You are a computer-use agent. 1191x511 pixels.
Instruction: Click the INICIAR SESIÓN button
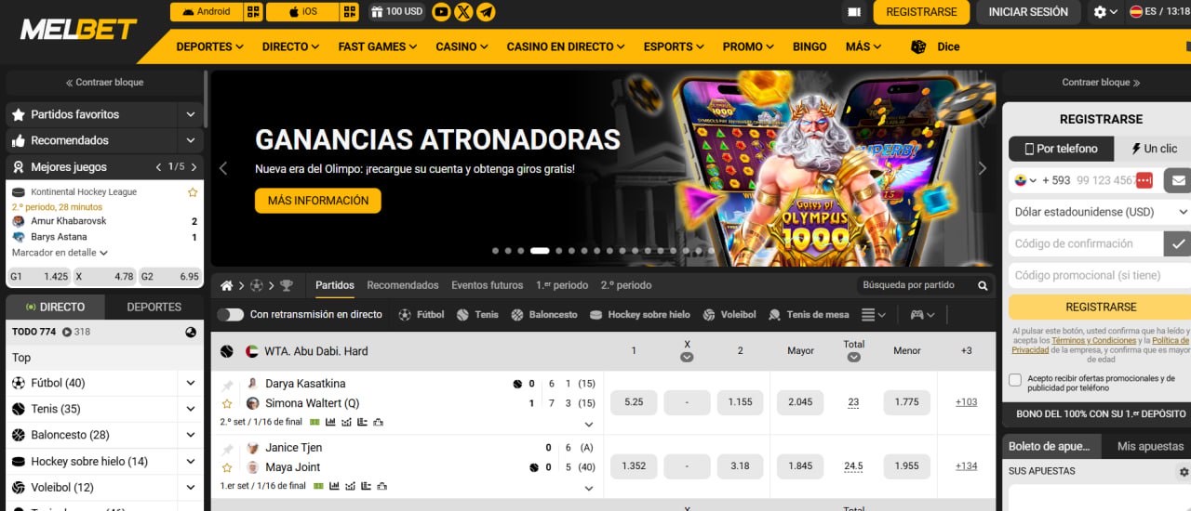(x=1028, y=12)
